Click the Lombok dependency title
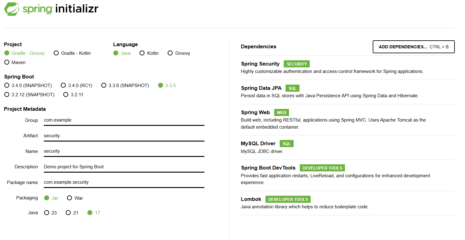465x240 pixels. point(251,199)
